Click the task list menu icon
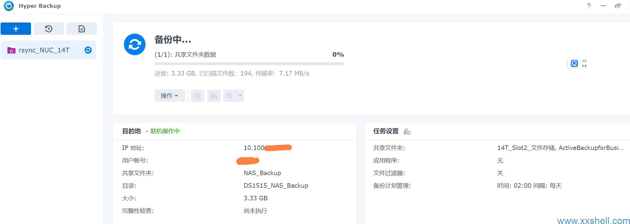630x224 pixels. [x=229, y=96]
